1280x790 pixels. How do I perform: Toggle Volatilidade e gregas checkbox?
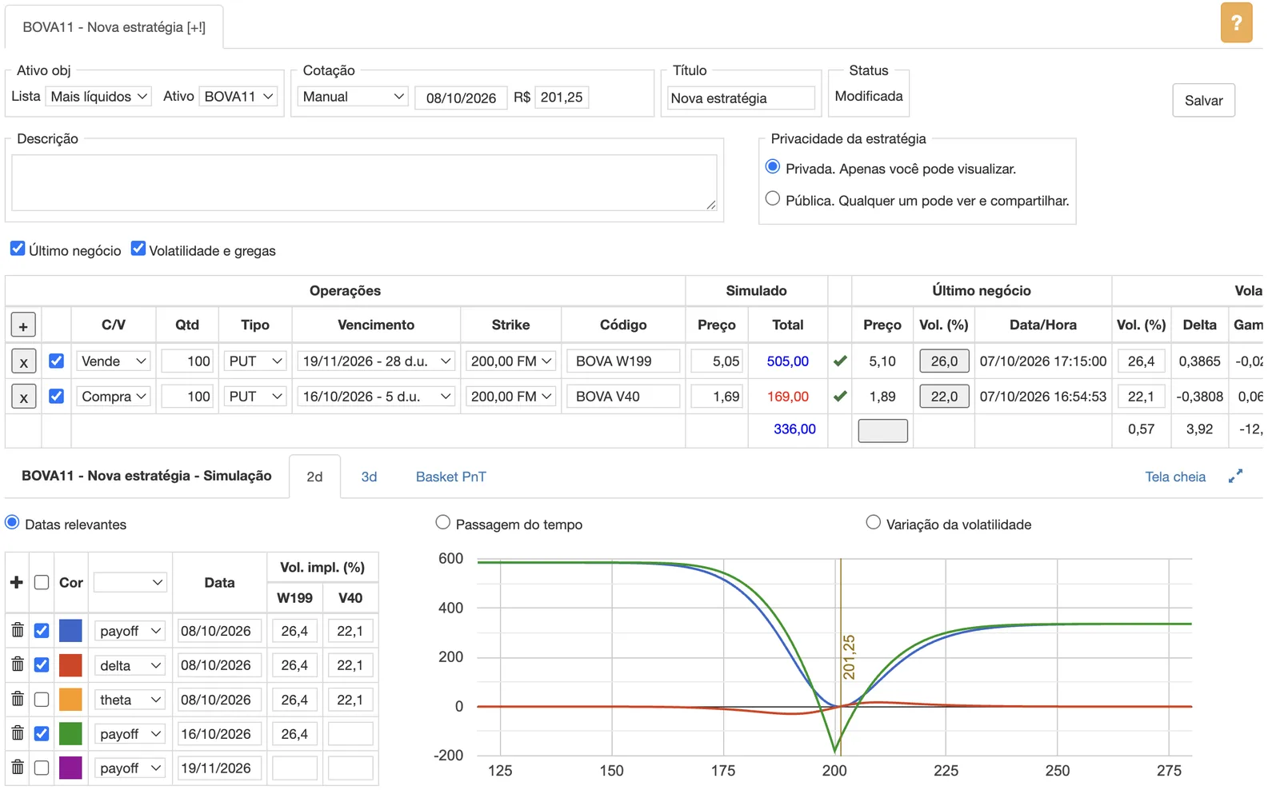pos(138,249)
